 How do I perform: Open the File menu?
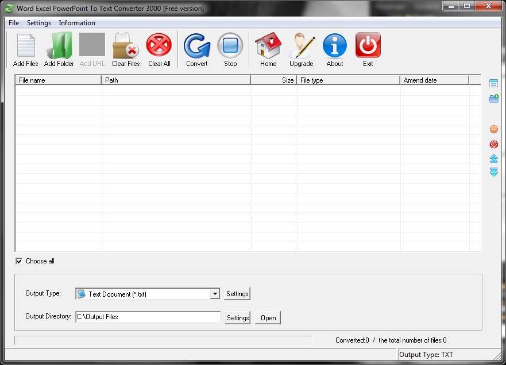point(14,23)
